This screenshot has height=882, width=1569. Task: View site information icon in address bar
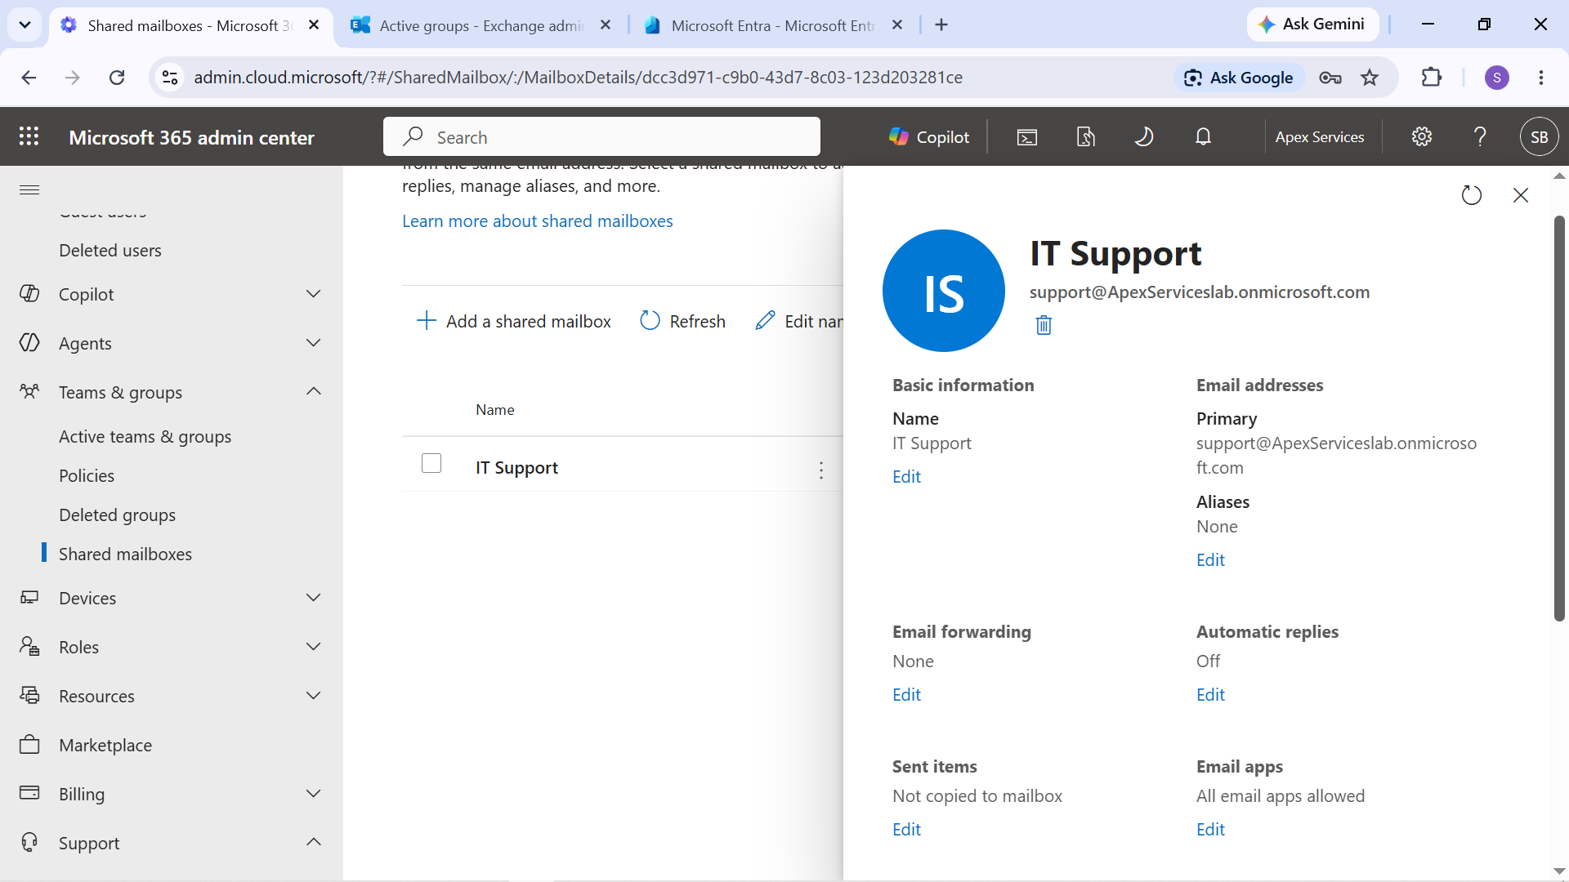pyautogui.click(x=170, y=78)
